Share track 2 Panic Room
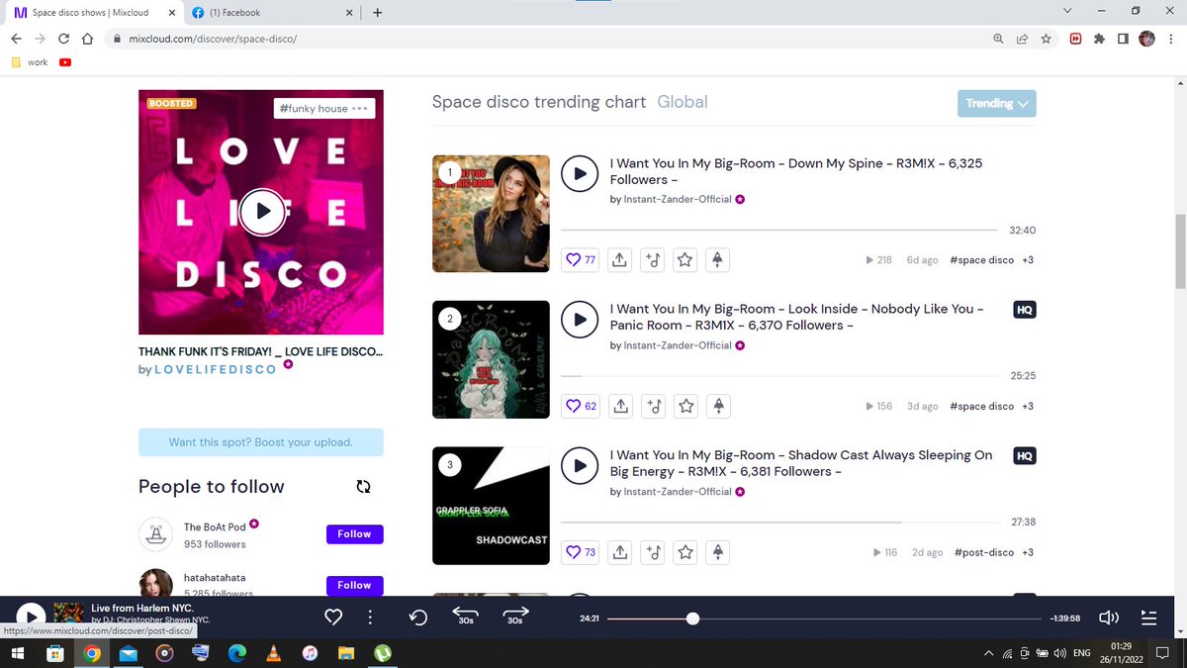 619,406
